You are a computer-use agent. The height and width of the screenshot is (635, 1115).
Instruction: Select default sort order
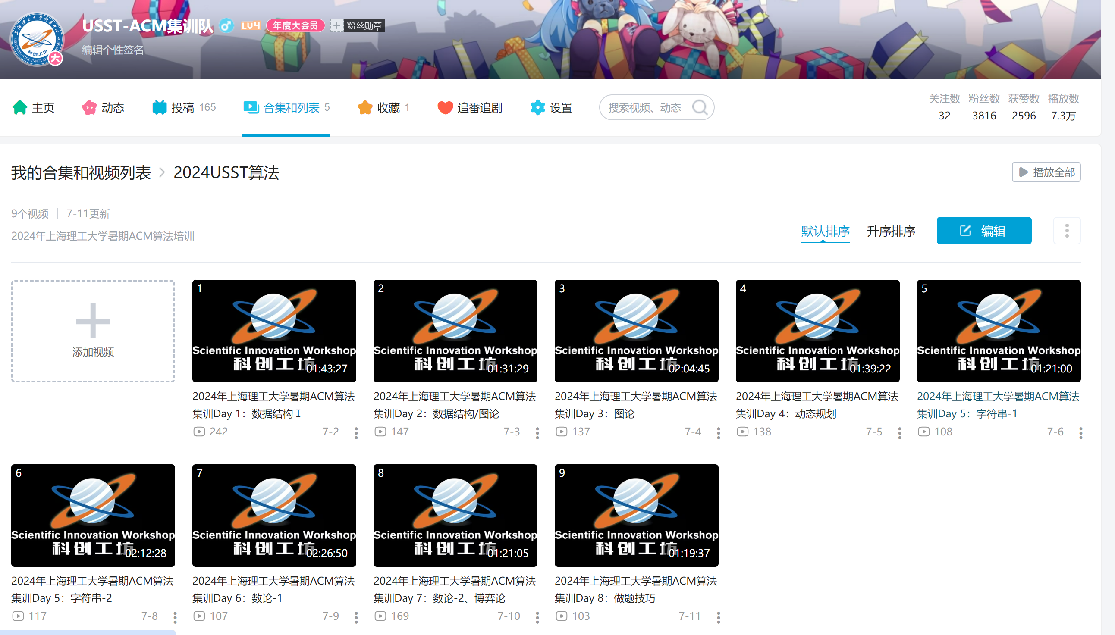coord(825,231)
